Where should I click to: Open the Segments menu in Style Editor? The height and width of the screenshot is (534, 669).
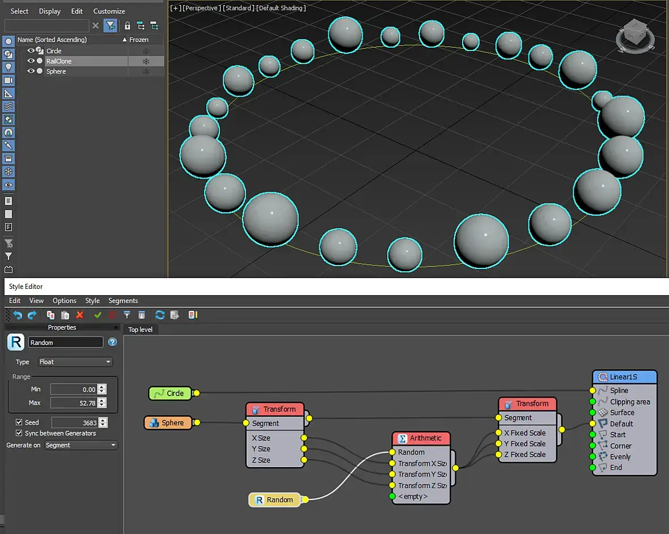point(123,301)
